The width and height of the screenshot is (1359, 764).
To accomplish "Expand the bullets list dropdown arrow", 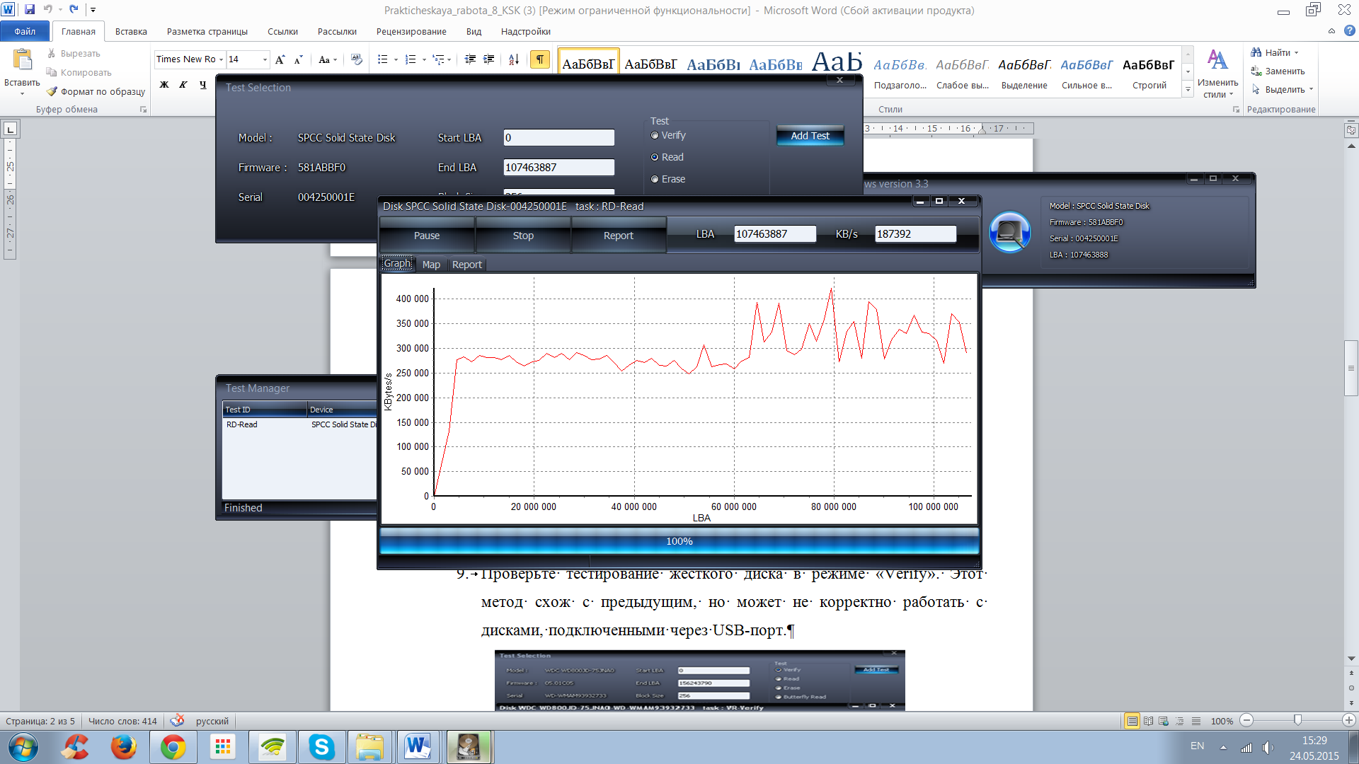I will (x=396, y=59).
